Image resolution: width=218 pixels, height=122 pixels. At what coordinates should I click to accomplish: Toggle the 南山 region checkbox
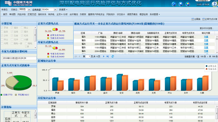point(22,28)
